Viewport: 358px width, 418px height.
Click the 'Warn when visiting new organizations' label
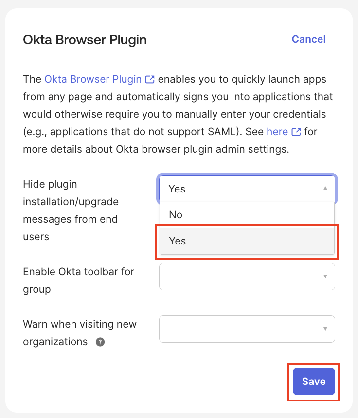(x=79, y=332)
